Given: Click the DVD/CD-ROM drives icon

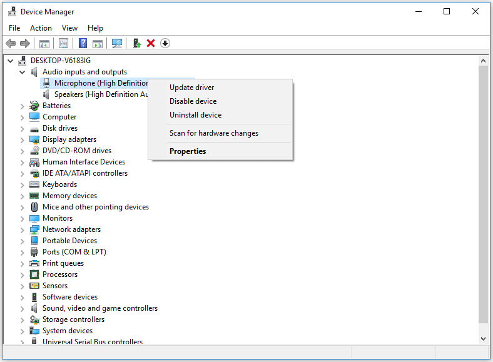Looking at the screenshot, I should [x=34, y=151].
